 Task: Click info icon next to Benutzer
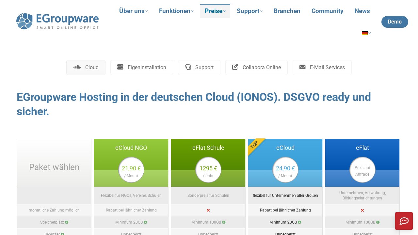(62, 234)
